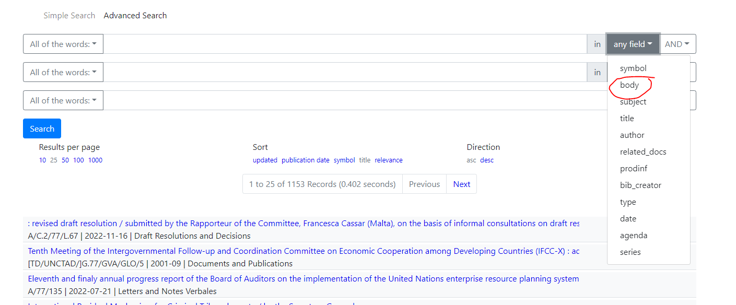Switch to Advanced Search
Screen dimensions: 736x305
tap(135, 15)
